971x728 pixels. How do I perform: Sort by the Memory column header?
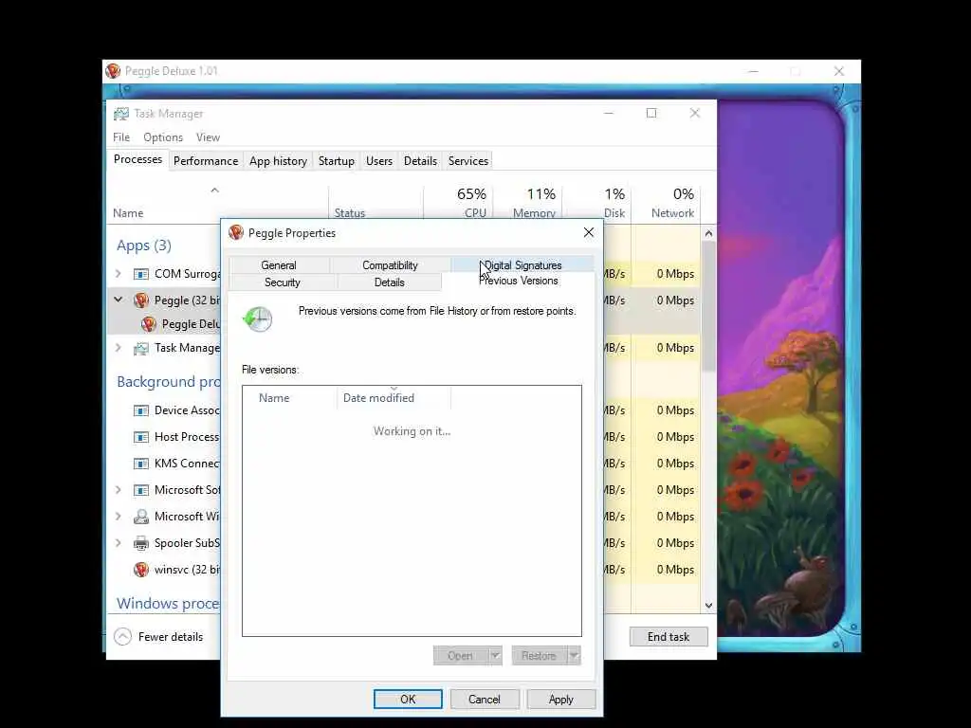tap(528, 202)
